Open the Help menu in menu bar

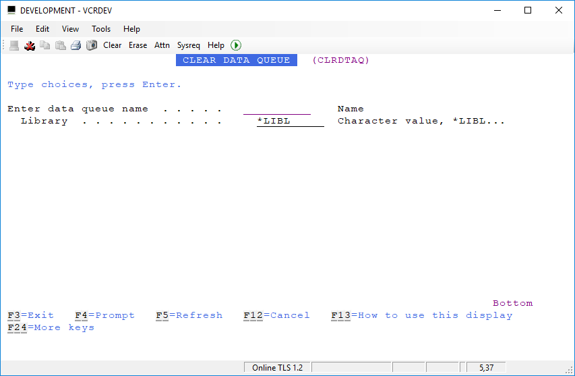pos(131,29)
